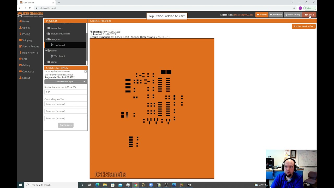The height and width of the screenshot is (188, 334).
Task: Toggle Set as my Default Material checkbox
Action: (x=86, y=72)
